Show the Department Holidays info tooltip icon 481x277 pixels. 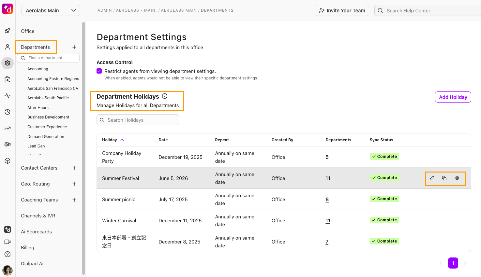[x=165, y=96]
